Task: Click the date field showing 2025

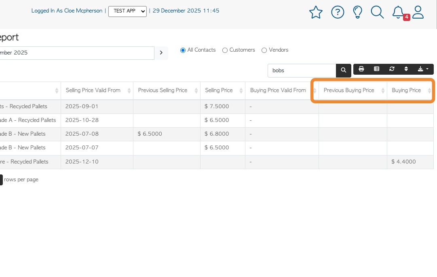Action: (76, 53)
